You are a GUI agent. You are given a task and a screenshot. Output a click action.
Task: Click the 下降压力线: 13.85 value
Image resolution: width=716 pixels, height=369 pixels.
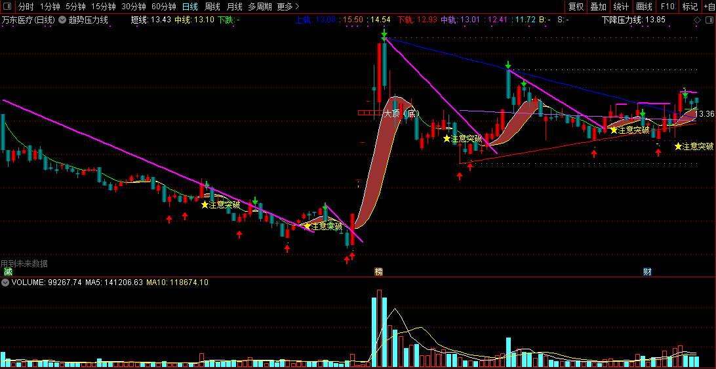pyautogui.click(x=633, y=20)
